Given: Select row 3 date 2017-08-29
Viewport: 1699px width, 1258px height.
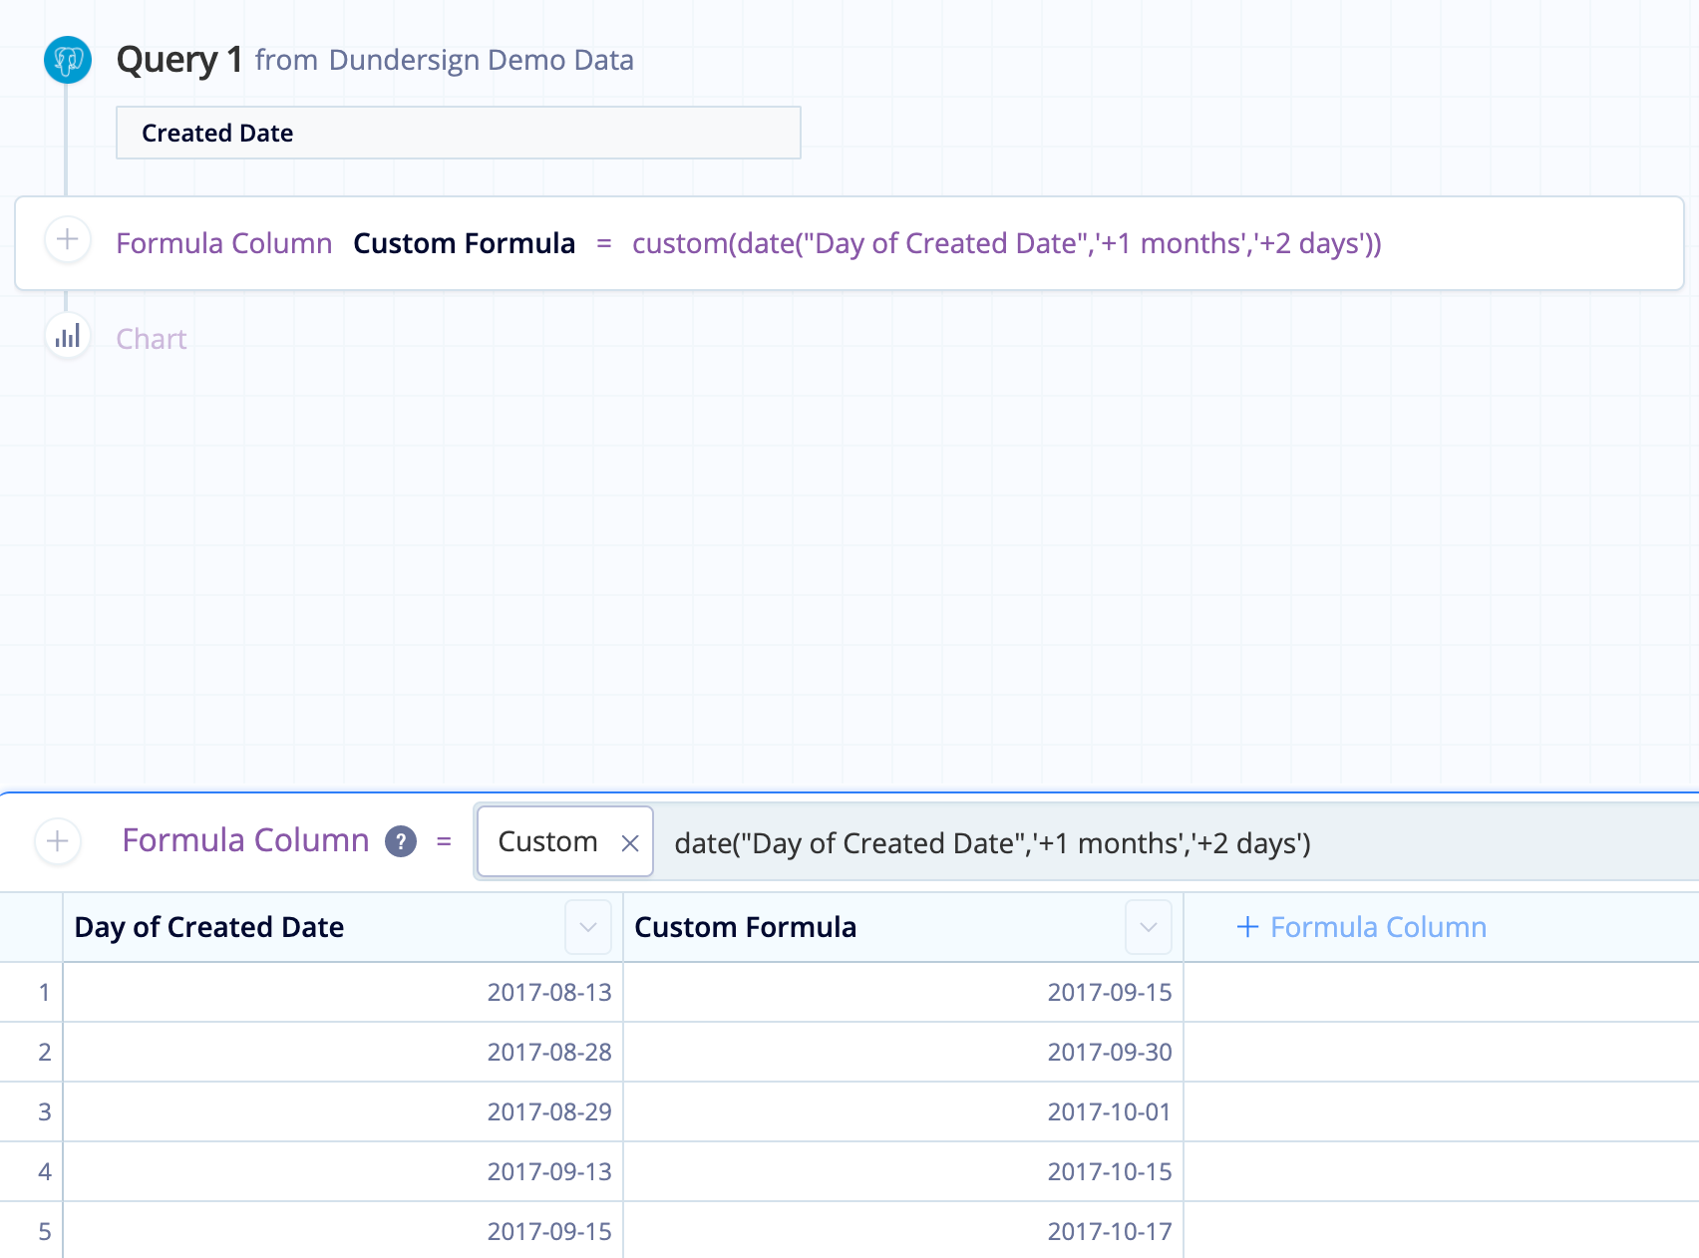Looking at the screenshot, I should click(x=548, y=1111).
